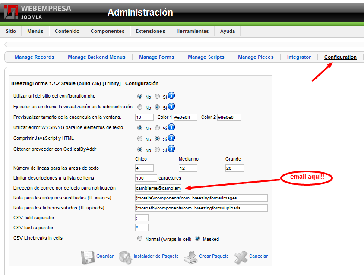Select Sí for Obtener proveedor con GetHostByAddr
Viewport: 364px width, 275px height.
pos(157,149)
